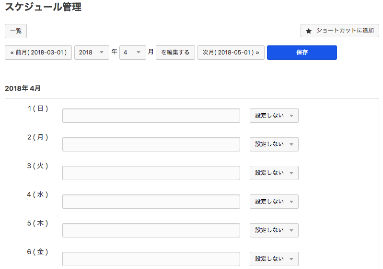This screenshot has height=269, width=383.
Task: Focus the text field for 2 (月)
Action: pos(151,144)
